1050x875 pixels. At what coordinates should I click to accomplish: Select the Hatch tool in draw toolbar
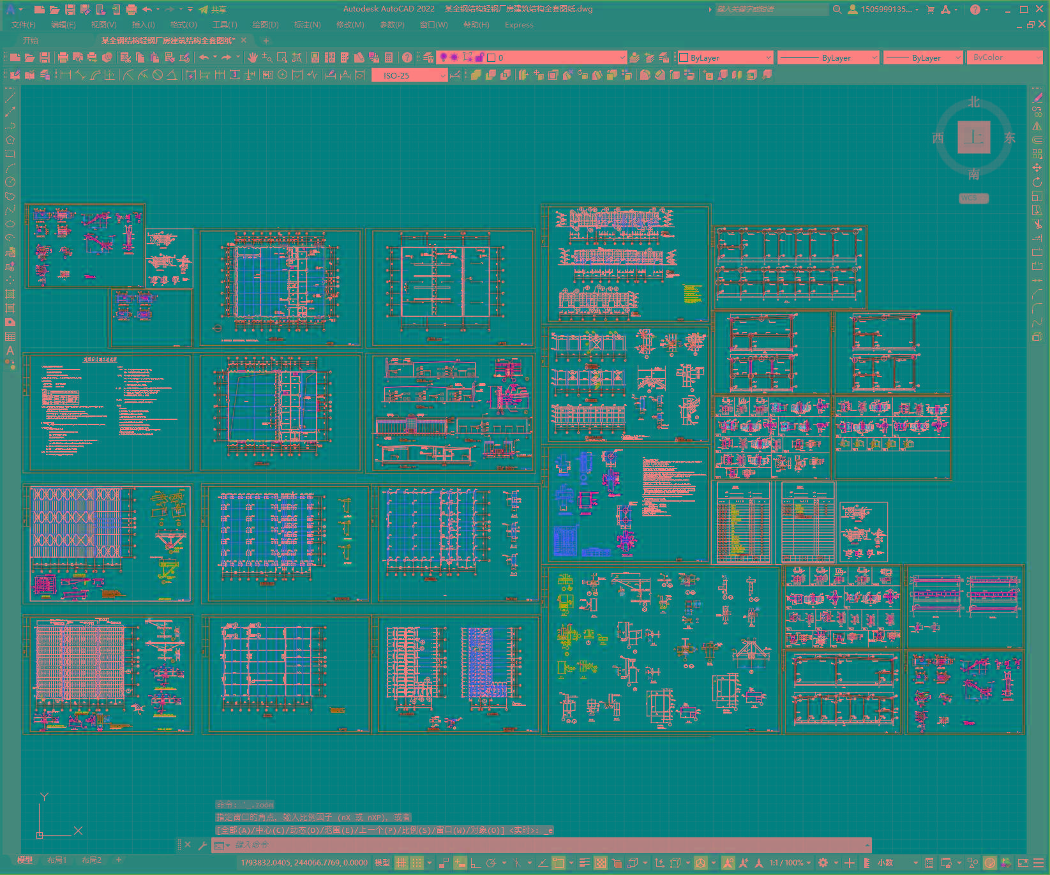[10, 294]
